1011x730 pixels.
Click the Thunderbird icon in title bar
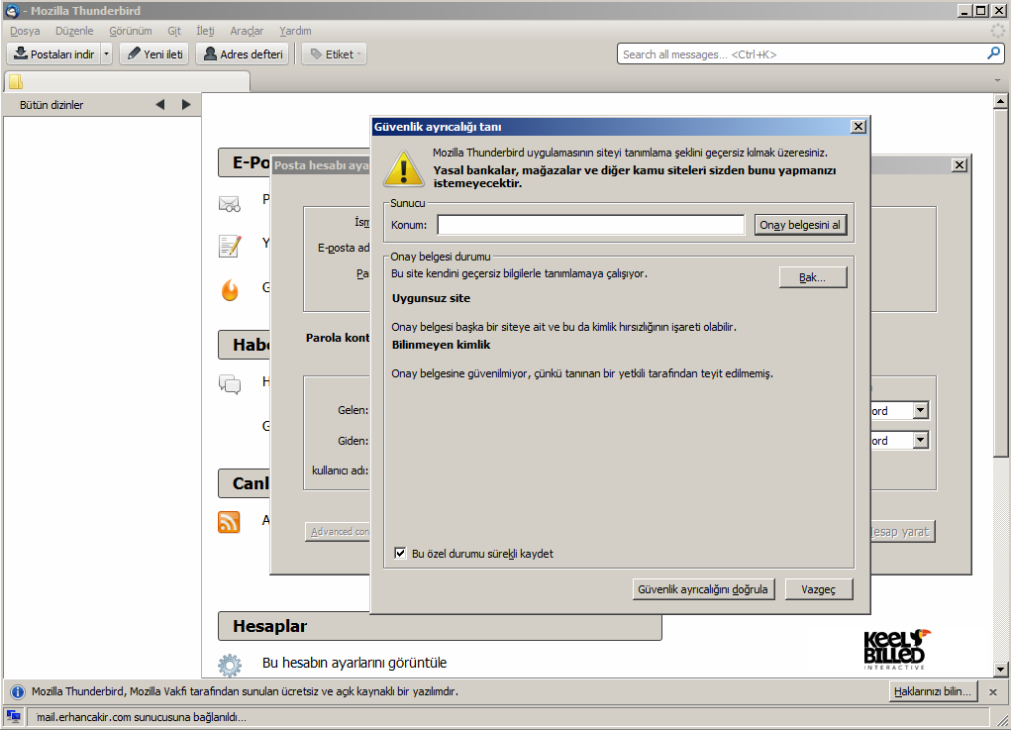pyautogui.click(x=12, y=10)
